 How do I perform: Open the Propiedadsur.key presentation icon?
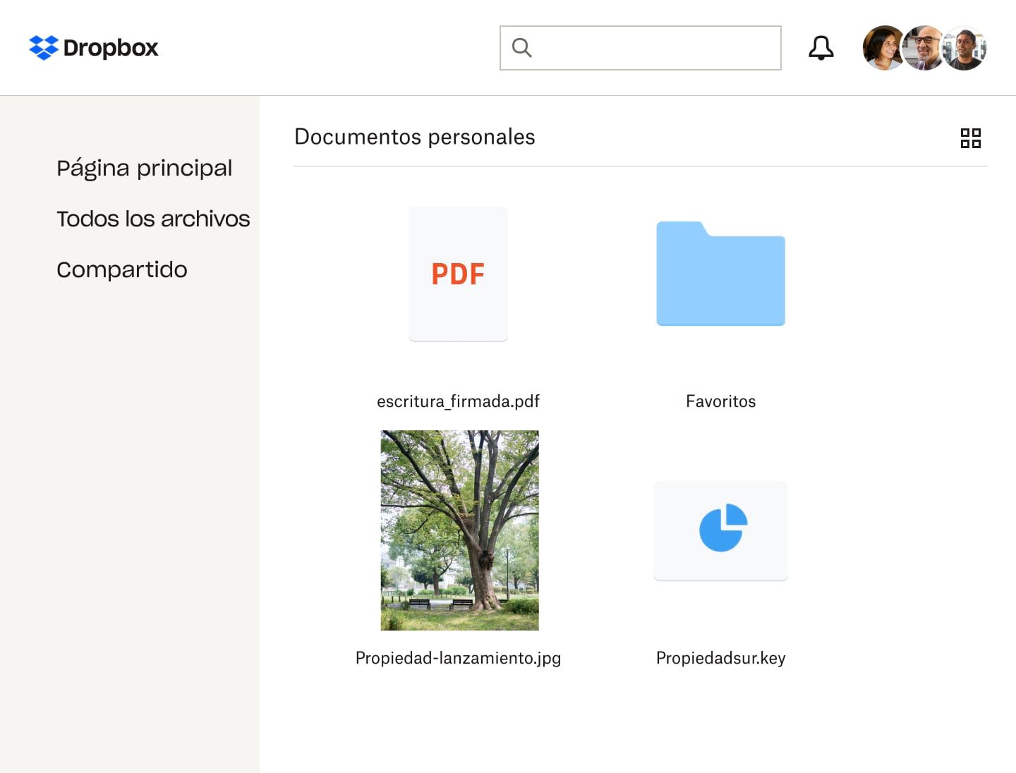coord(720,530)
